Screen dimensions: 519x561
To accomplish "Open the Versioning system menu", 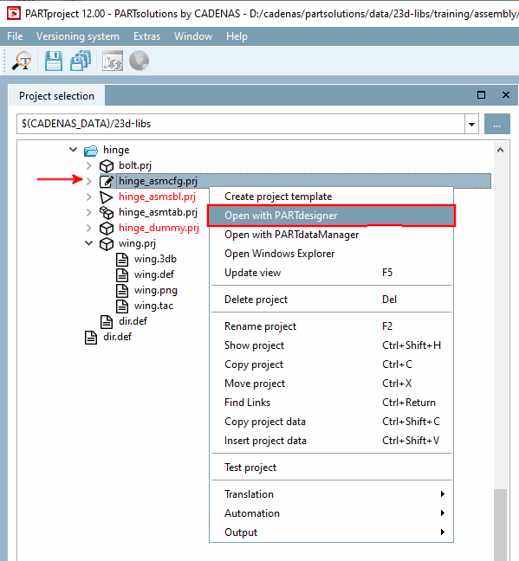I will pyautogui.click(x=78, y=36).
